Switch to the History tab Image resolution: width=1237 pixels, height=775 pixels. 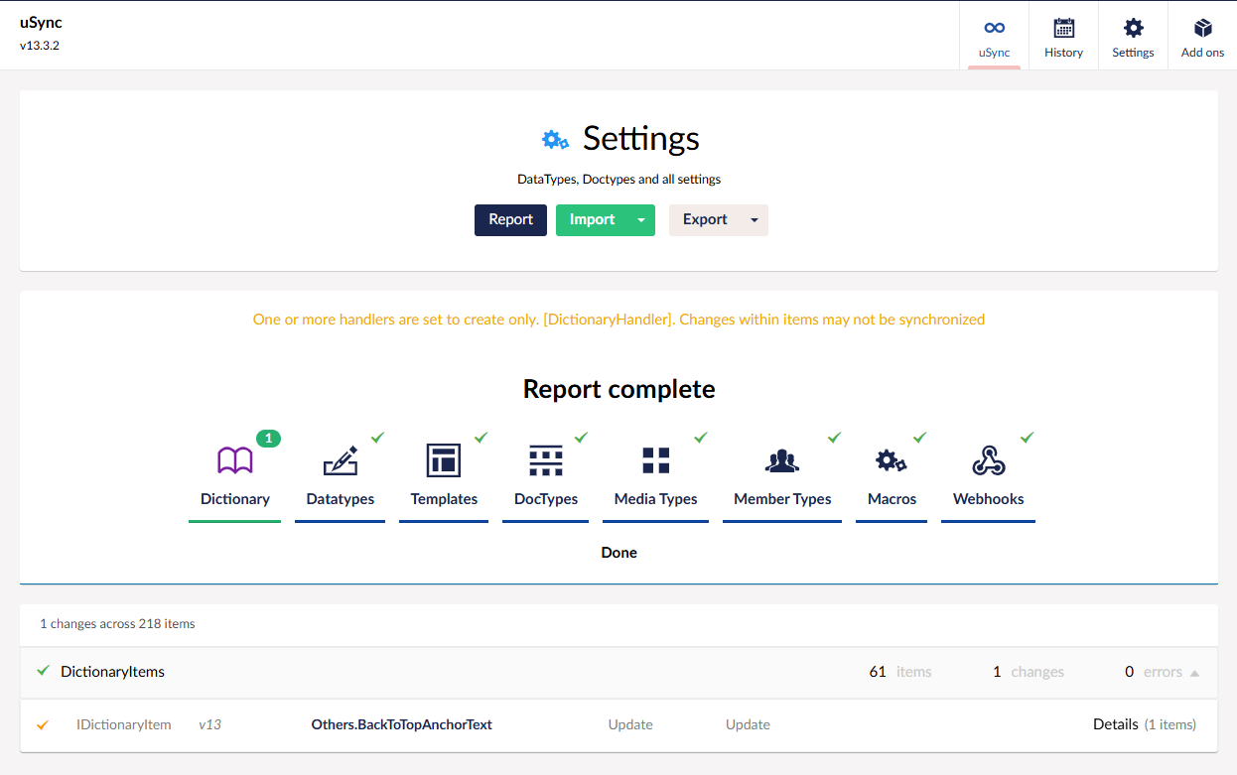coord(1063,37)
